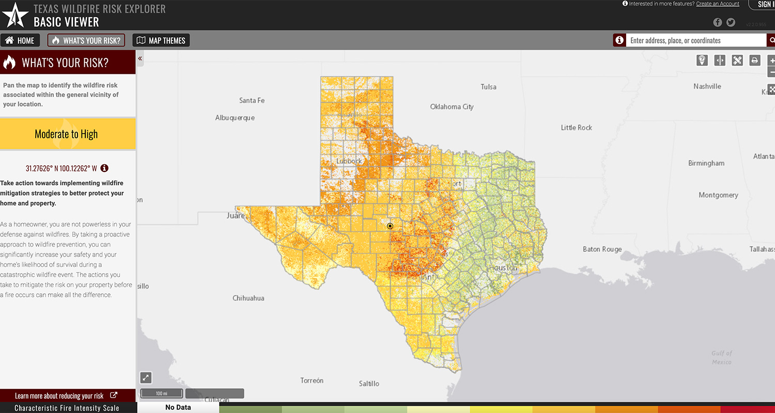This screenshot has width=775, height=413.
Task: Click the Lubbock label on the map
Action: tap(349, 161)
